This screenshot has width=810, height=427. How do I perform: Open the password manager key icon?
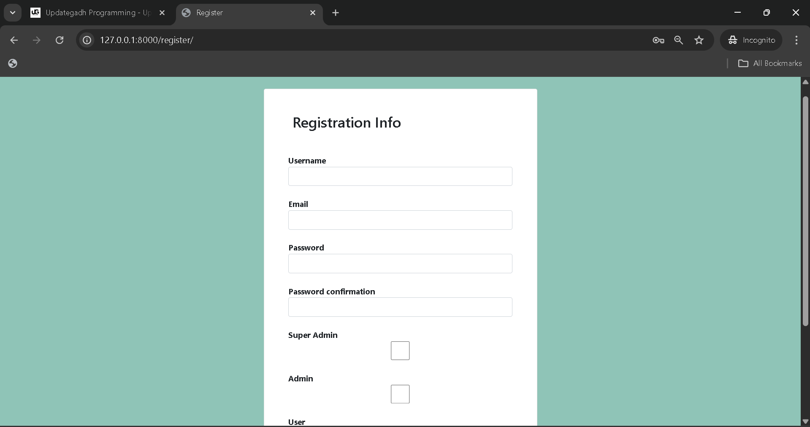[x=658, y=40]
